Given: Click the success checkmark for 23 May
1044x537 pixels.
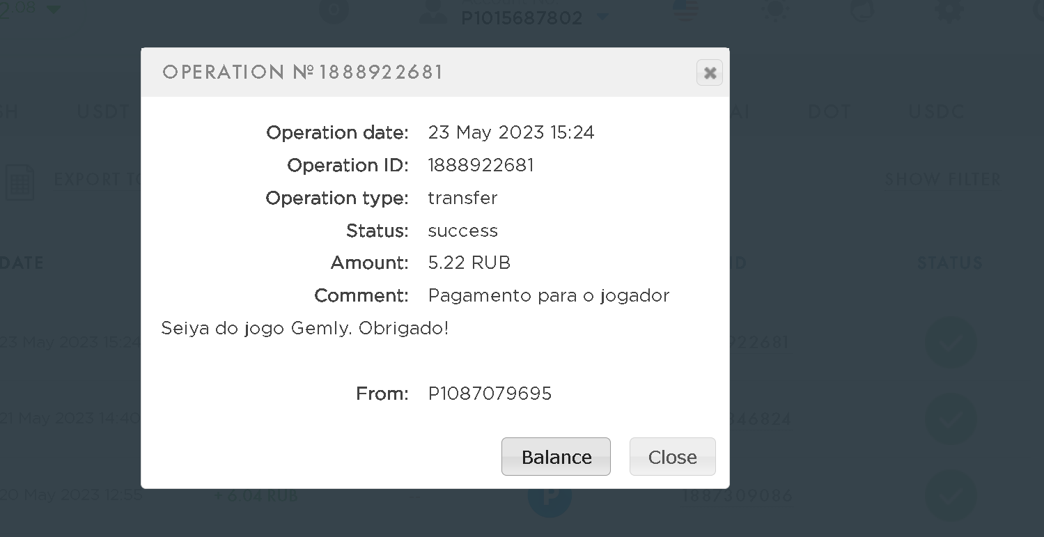Looking at the screenshot, I should tap(950, 342).
